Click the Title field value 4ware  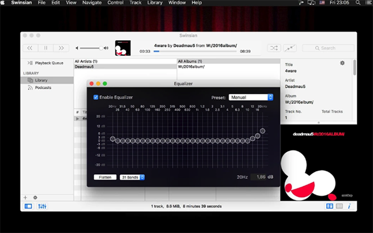291,71
